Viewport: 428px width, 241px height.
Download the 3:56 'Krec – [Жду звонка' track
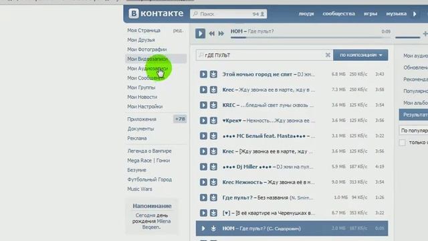tap(213, 151)
